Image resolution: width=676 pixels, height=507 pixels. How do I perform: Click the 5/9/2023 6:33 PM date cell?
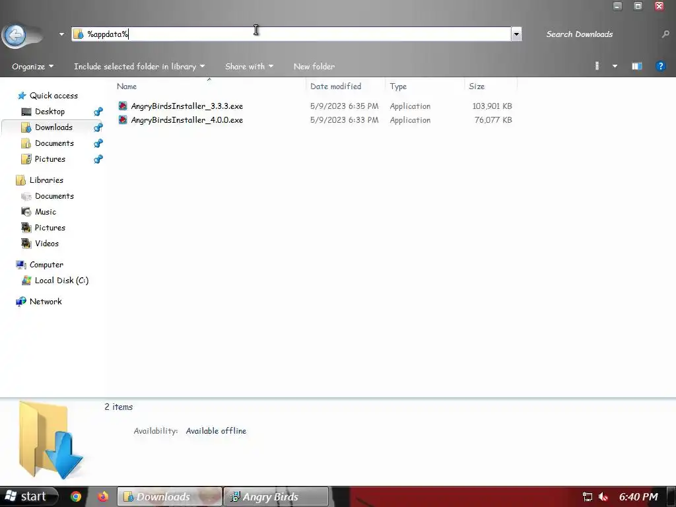point(345,120)
